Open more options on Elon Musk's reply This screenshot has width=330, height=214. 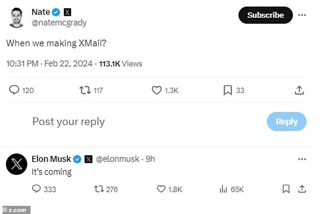302,159
